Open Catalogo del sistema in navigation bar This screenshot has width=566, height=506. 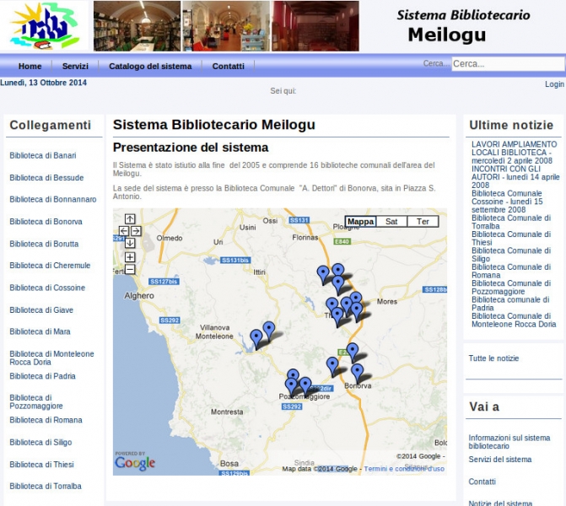click(150, 66)
